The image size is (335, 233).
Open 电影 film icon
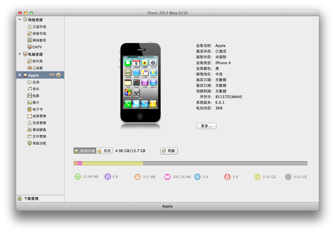point(29,96)
